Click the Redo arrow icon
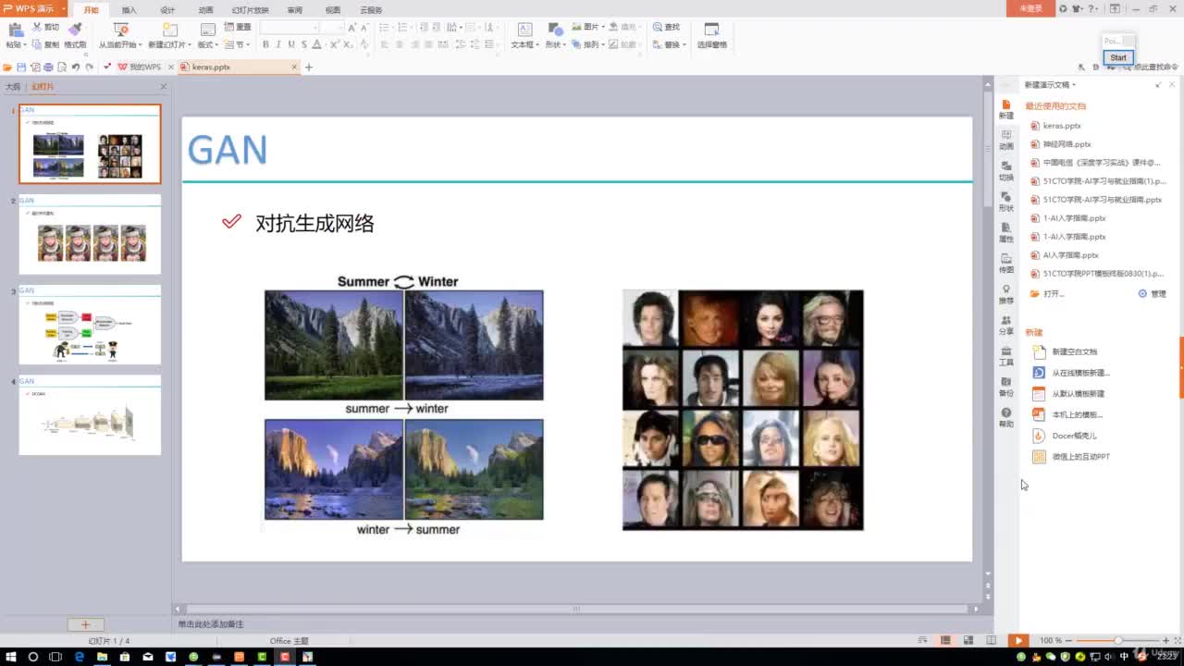Viewport: 1184px width, 666px height. [x=89, y=67]
